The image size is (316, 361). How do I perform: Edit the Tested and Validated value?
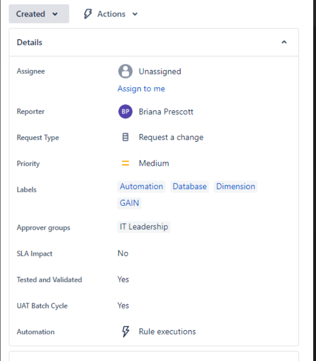(123, 280)
